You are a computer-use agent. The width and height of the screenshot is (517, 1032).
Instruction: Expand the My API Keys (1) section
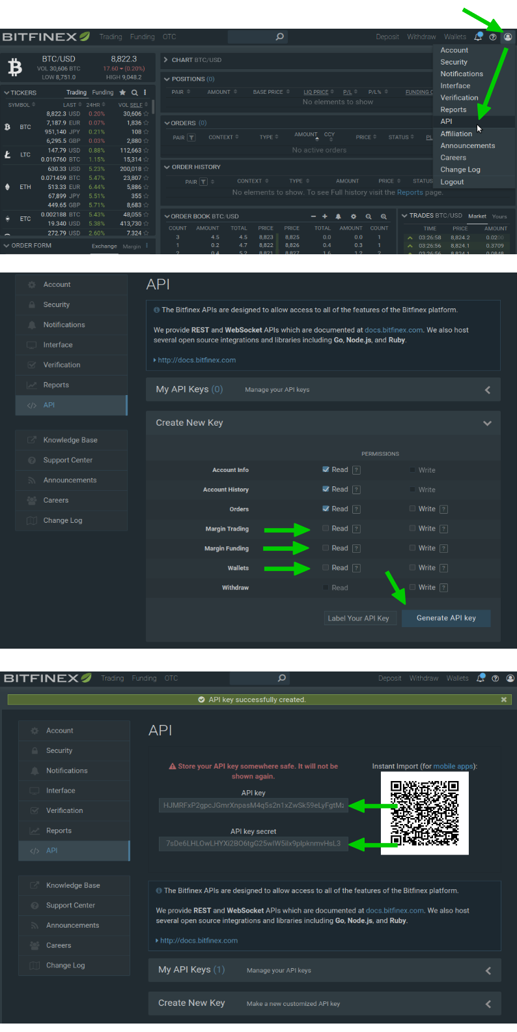coord(488,971)
